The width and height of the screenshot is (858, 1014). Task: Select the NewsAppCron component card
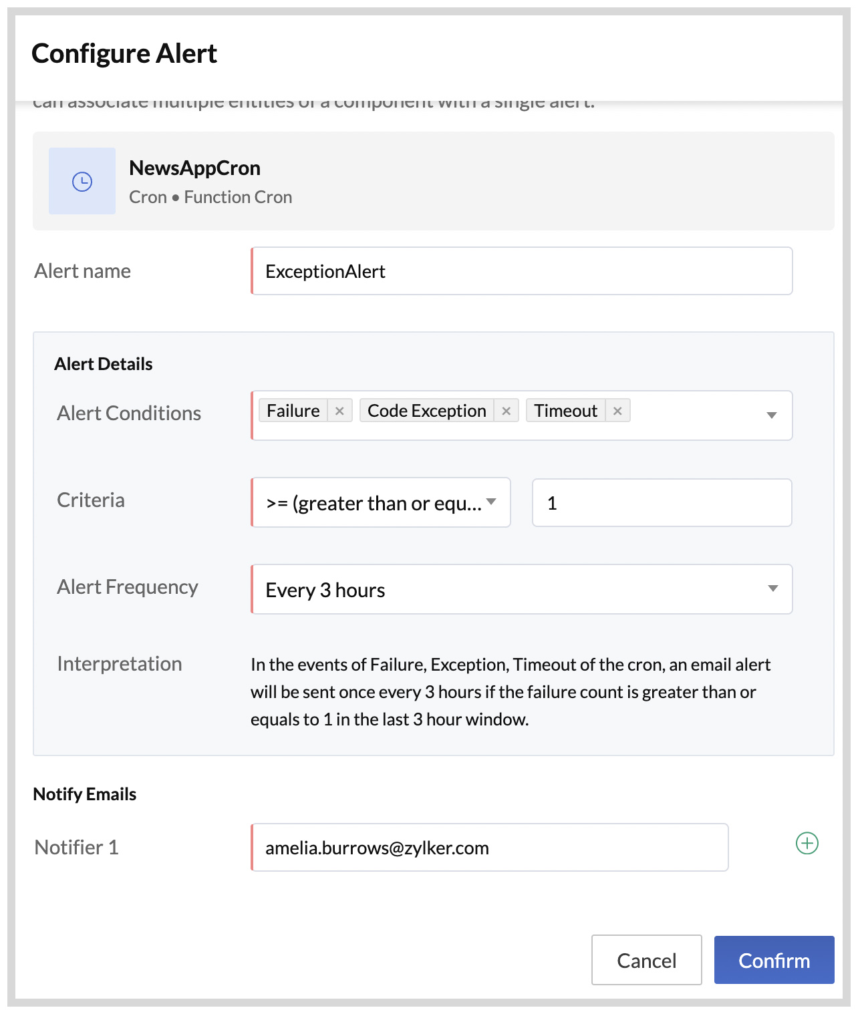click(x=433, y=181)
